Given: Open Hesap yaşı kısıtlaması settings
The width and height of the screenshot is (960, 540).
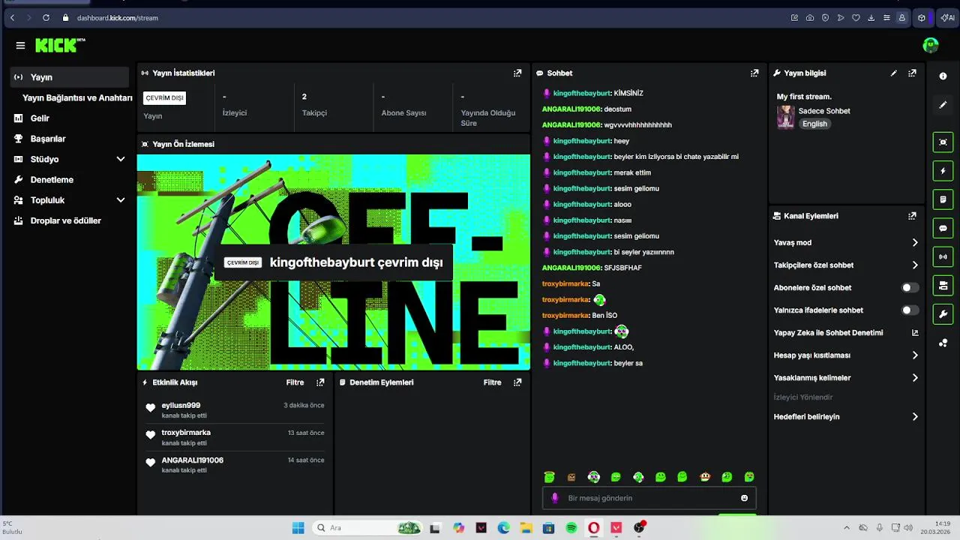Looking at the screenshot, I should point(846,355).
